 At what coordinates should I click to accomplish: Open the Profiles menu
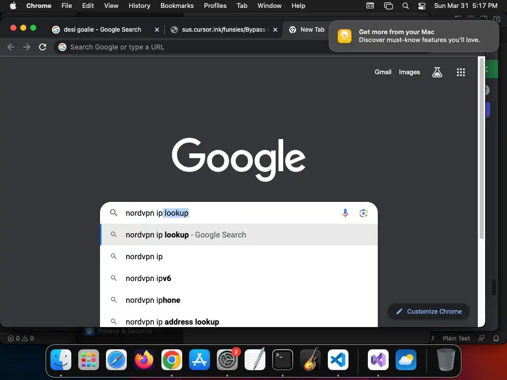215,6
